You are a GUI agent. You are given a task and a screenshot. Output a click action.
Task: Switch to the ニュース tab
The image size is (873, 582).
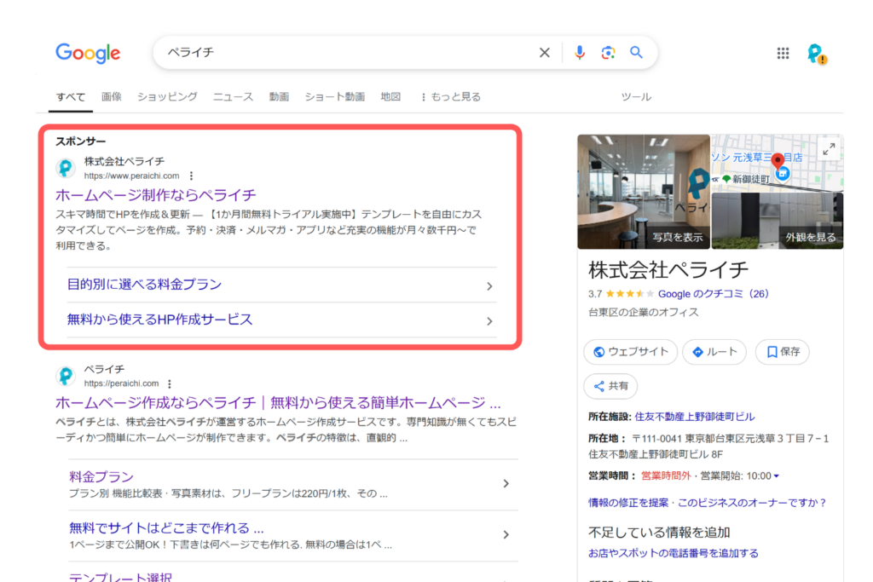[x=232, y=96]
